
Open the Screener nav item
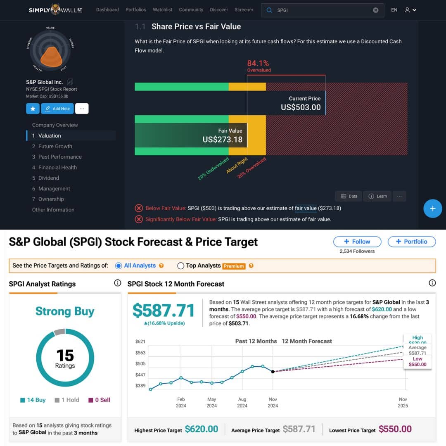point(244,9)
